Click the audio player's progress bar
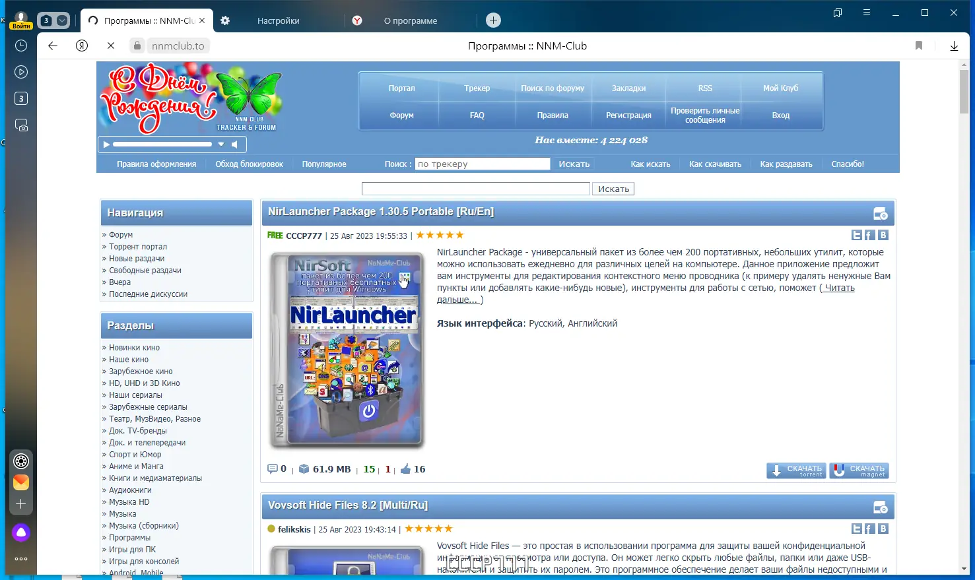 pos(162,144)
